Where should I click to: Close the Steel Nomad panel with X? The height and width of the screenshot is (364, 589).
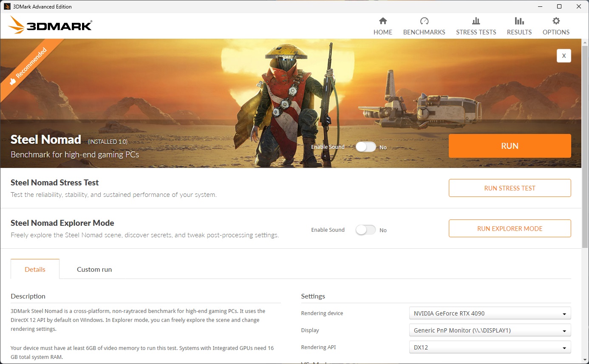click(x=564, y=56)
